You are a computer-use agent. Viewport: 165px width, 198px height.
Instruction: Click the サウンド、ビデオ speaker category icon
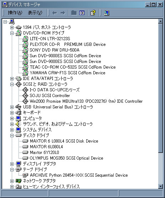point(19,124)
